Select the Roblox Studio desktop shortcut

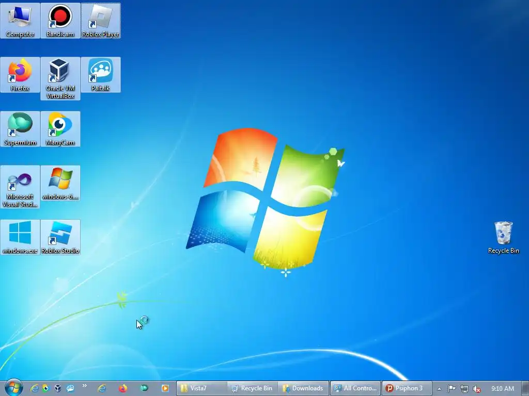[60, 237]
